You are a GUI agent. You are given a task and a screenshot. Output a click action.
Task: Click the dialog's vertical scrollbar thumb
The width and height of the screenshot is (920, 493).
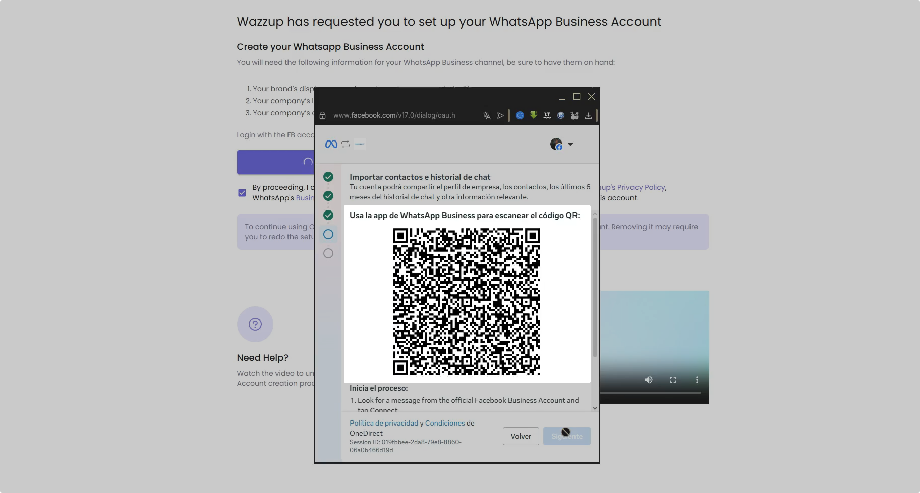pyautogui.click(x=595, y=286)
